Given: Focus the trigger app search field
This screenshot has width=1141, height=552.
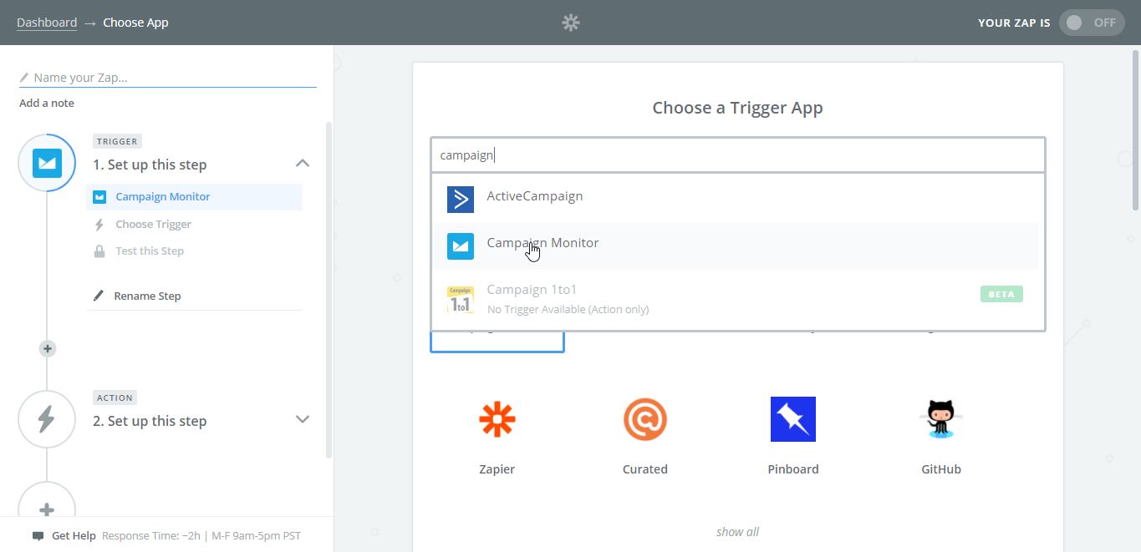Looking at the screenshot, I should [738, 155].
